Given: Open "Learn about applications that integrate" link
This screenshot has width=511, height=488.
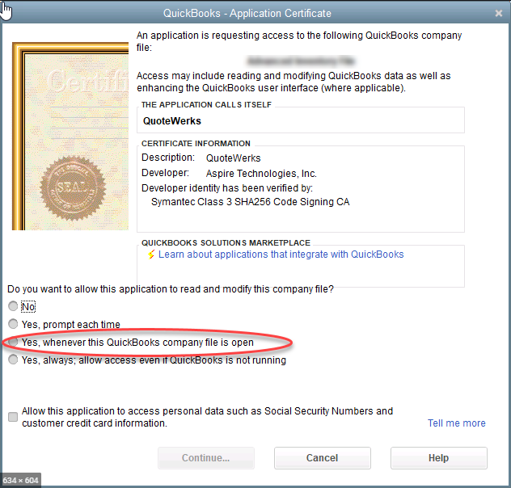Looking at the screenshot, I should tap(281, 255).
